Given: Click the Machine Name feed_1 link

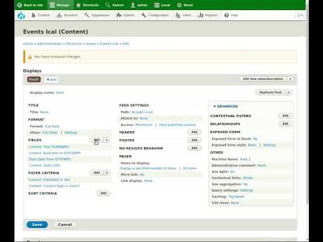Looking at the screenshot, I should 245,159.
